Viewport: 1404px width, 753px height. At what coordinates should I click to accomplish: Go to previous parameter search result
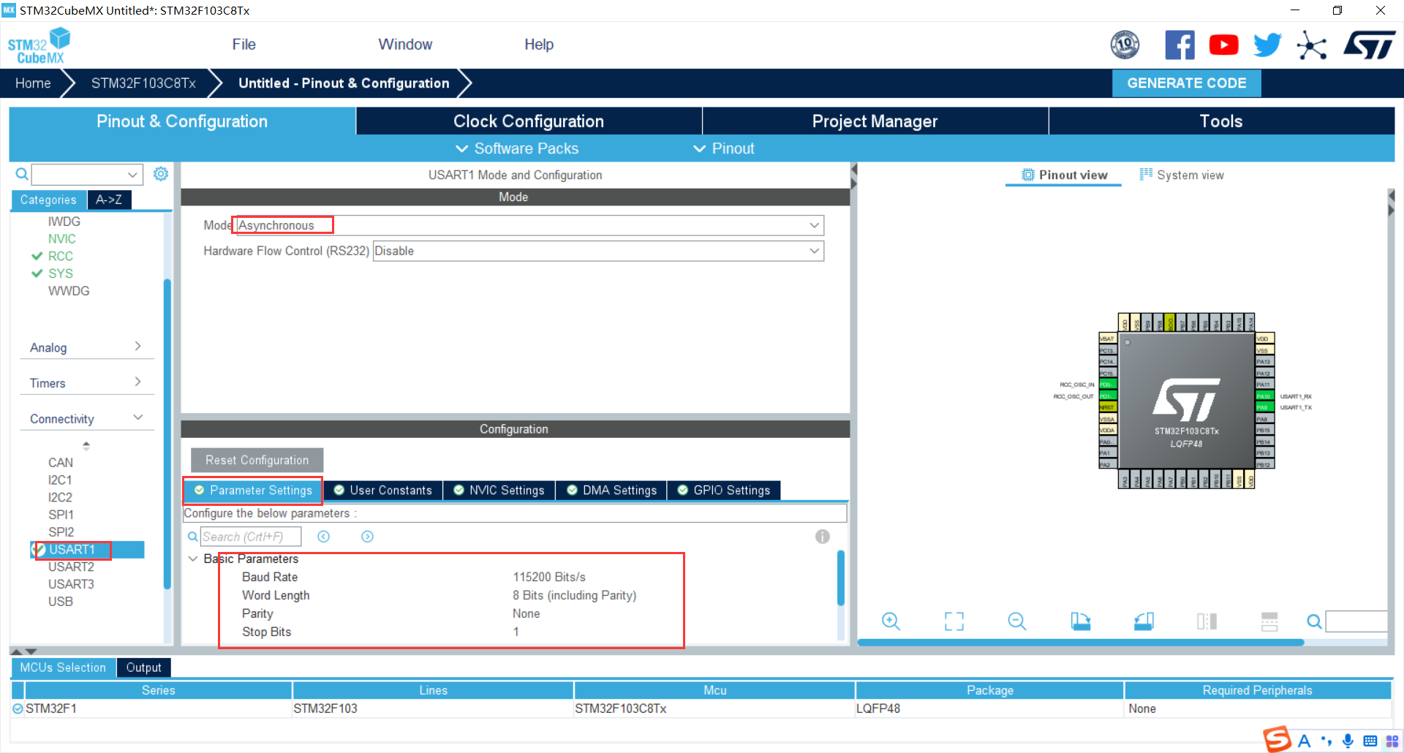(324, 537)
